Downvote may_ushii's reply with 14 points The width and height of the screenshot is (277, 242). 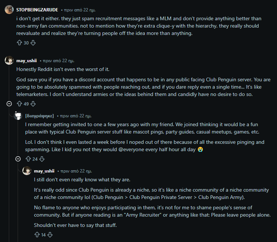click(50, 235)
